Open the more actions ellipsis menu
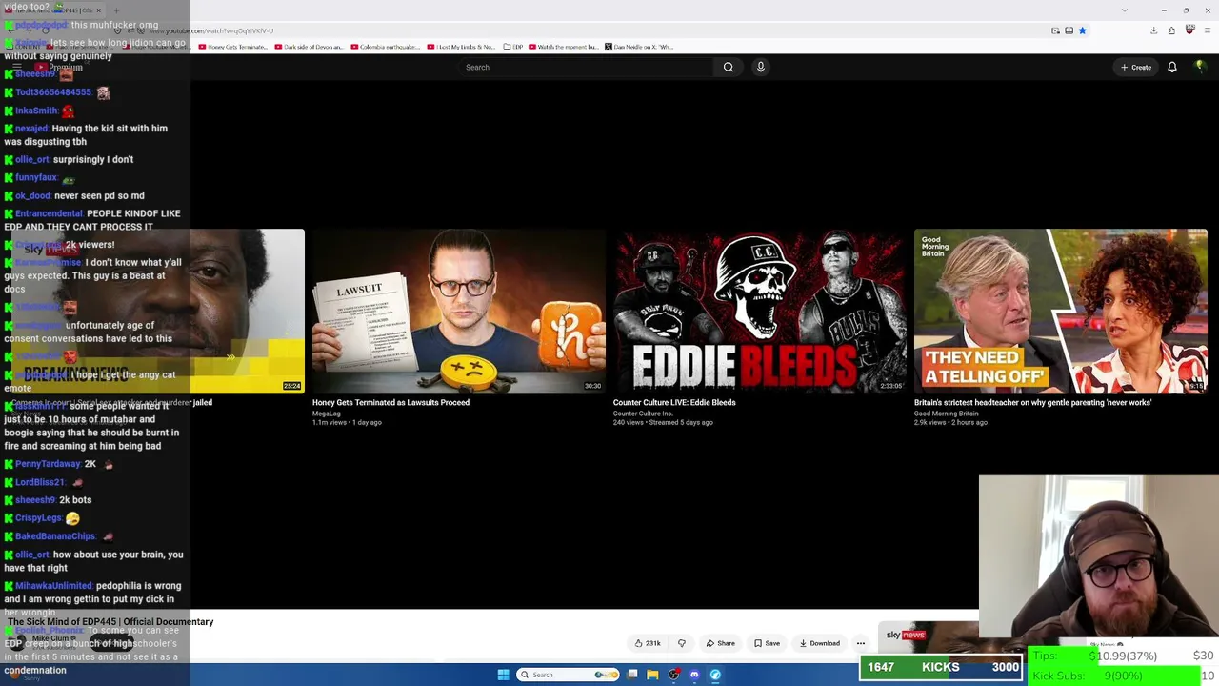This screenshot has height=686, width=1219. [861, 643]
